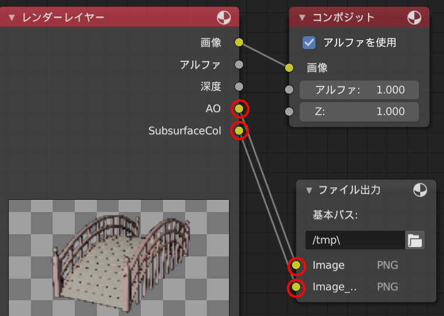The height and width of the screenshot is (316, 444).
Task: Adjust the Z: 1.000 value field
Action: pos(359,112)
